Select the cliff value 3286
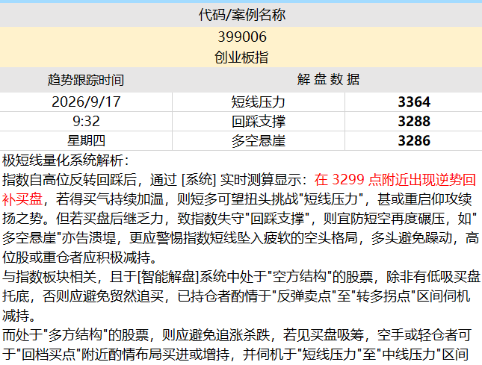The height and width of the screenshot is (365, 482). click(413, 140)
